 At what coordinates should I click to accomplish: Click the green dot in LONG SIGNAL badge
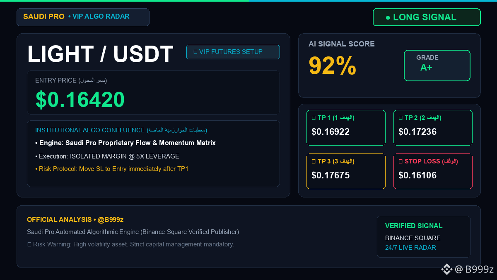pos(388,17)
